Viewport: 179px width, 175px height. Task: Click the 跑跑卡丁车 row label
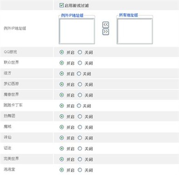[x=13, y=105]
